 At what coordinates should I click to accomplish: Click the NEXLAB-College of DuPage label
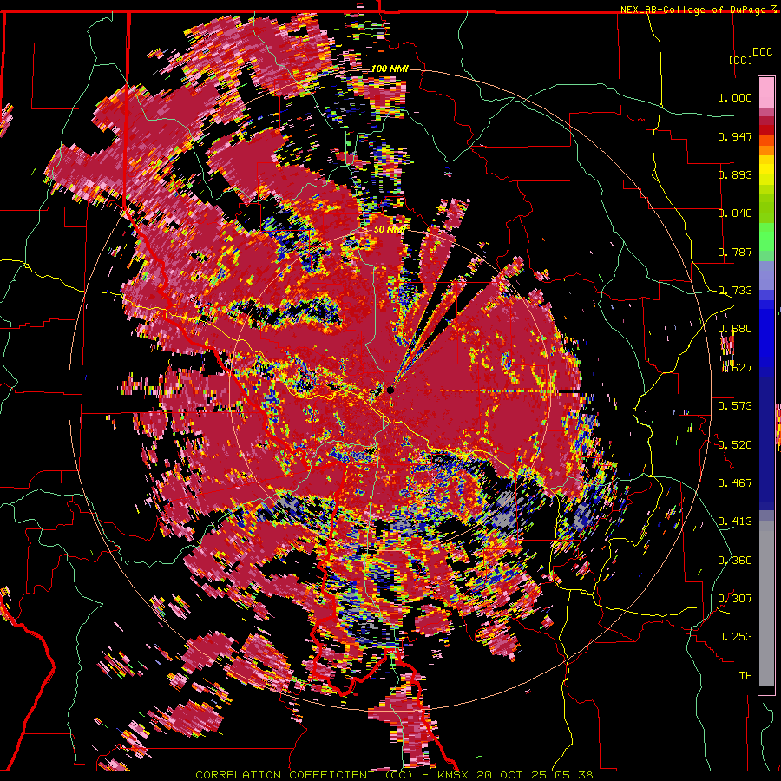(x=692, y=10)
